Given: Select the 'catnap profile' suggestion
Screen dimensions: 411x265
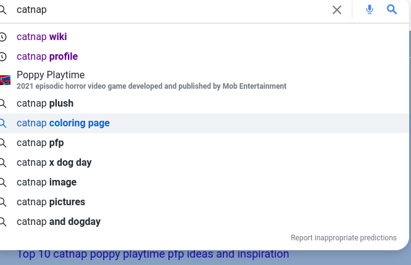Looking at the screenshot, I should [x=48, y=57].
